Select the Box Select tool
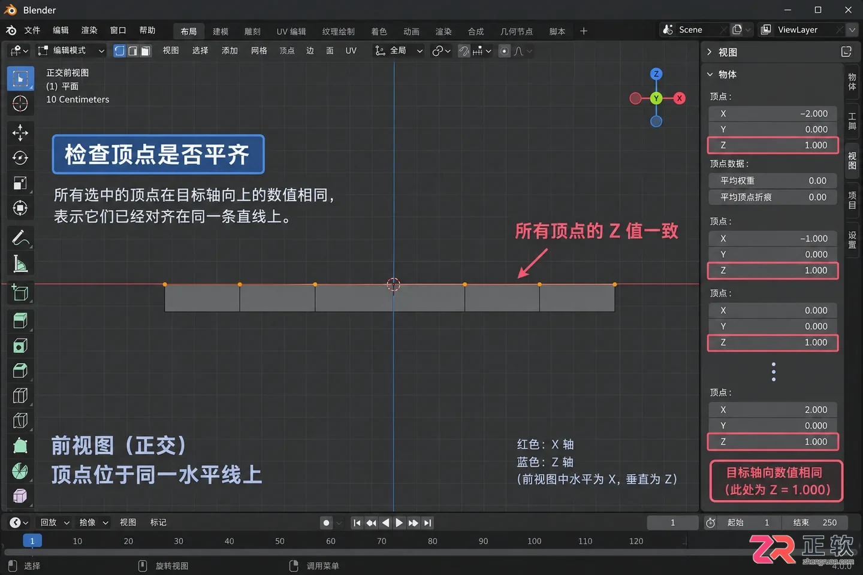The height and width of the screenshot is (575, 863). 20,78
